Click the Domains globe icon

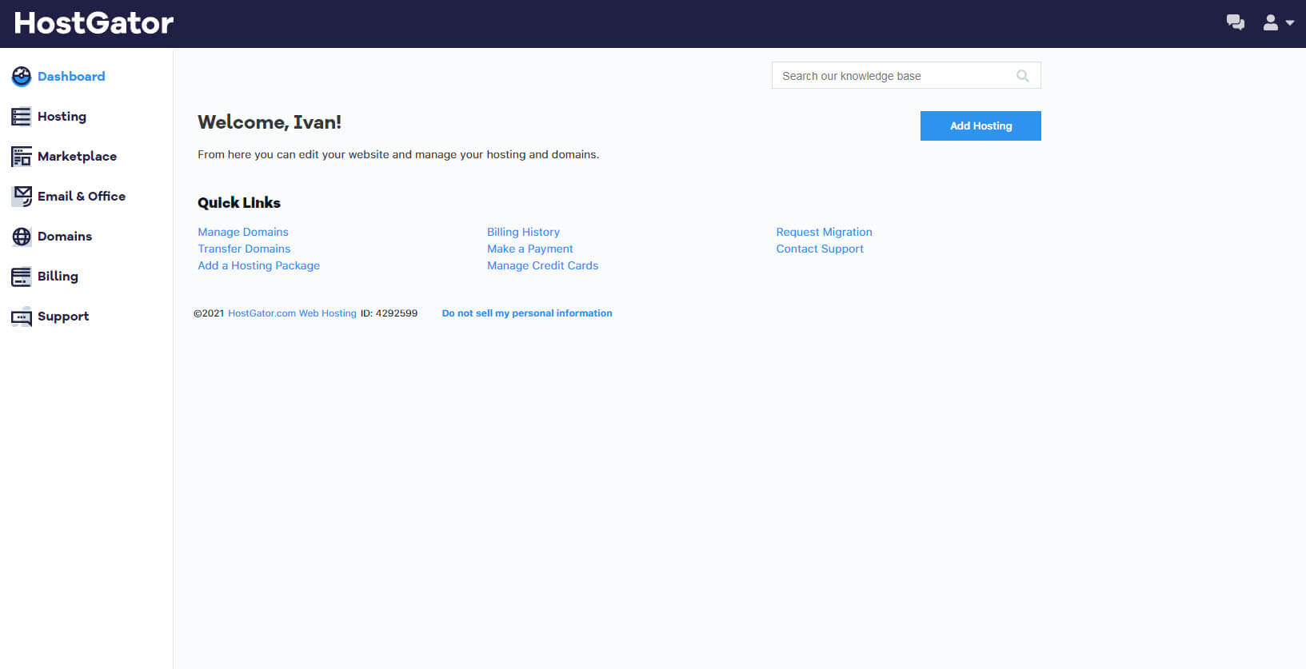pos(22,237)
